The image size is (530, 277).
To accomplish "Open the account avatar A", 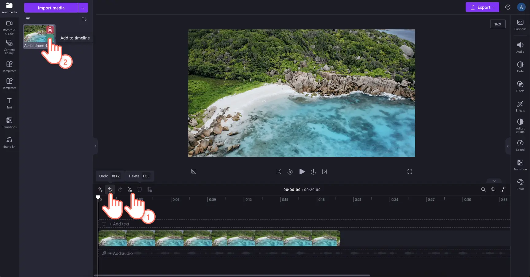I will [x=521, y=7].
